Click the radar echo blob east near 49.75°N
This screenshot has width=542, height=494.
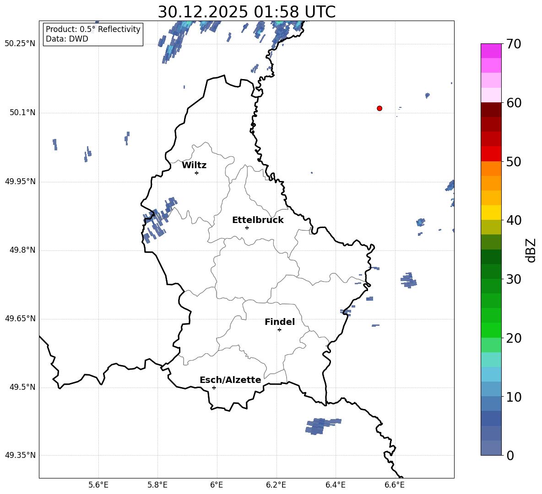tap(409, 280)
